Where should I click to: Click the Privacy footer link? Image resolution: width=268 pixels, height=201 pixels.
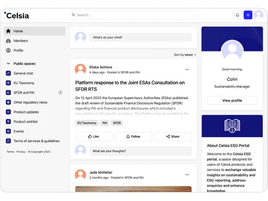tap(21, 152)
